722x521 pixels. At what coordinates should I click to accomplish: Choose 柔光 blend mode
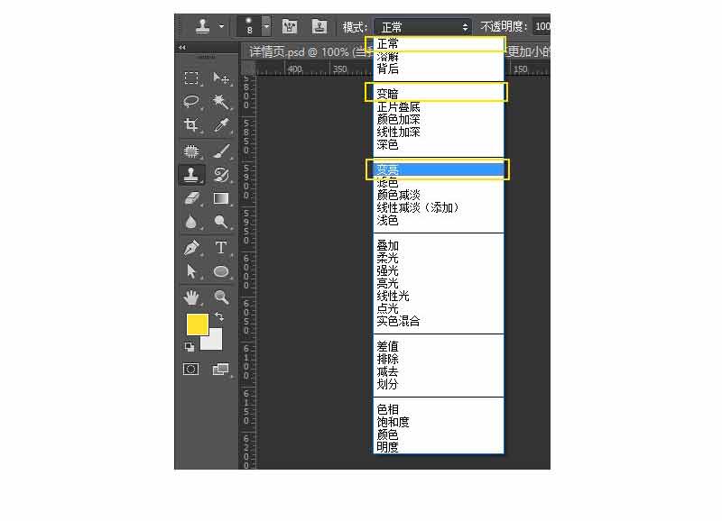point(439,258)
